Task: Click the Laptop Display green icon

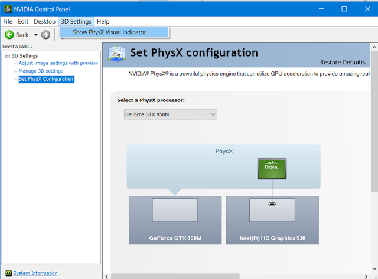Action: (272, 169)
